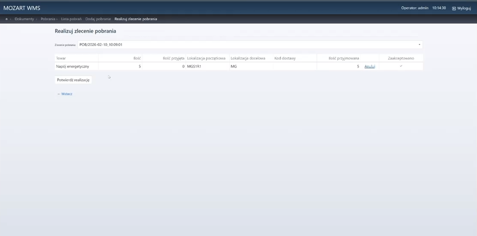Navigate to Dodaj pobranie breadcrumb item
477x236 pixels.
pos(98,19)
